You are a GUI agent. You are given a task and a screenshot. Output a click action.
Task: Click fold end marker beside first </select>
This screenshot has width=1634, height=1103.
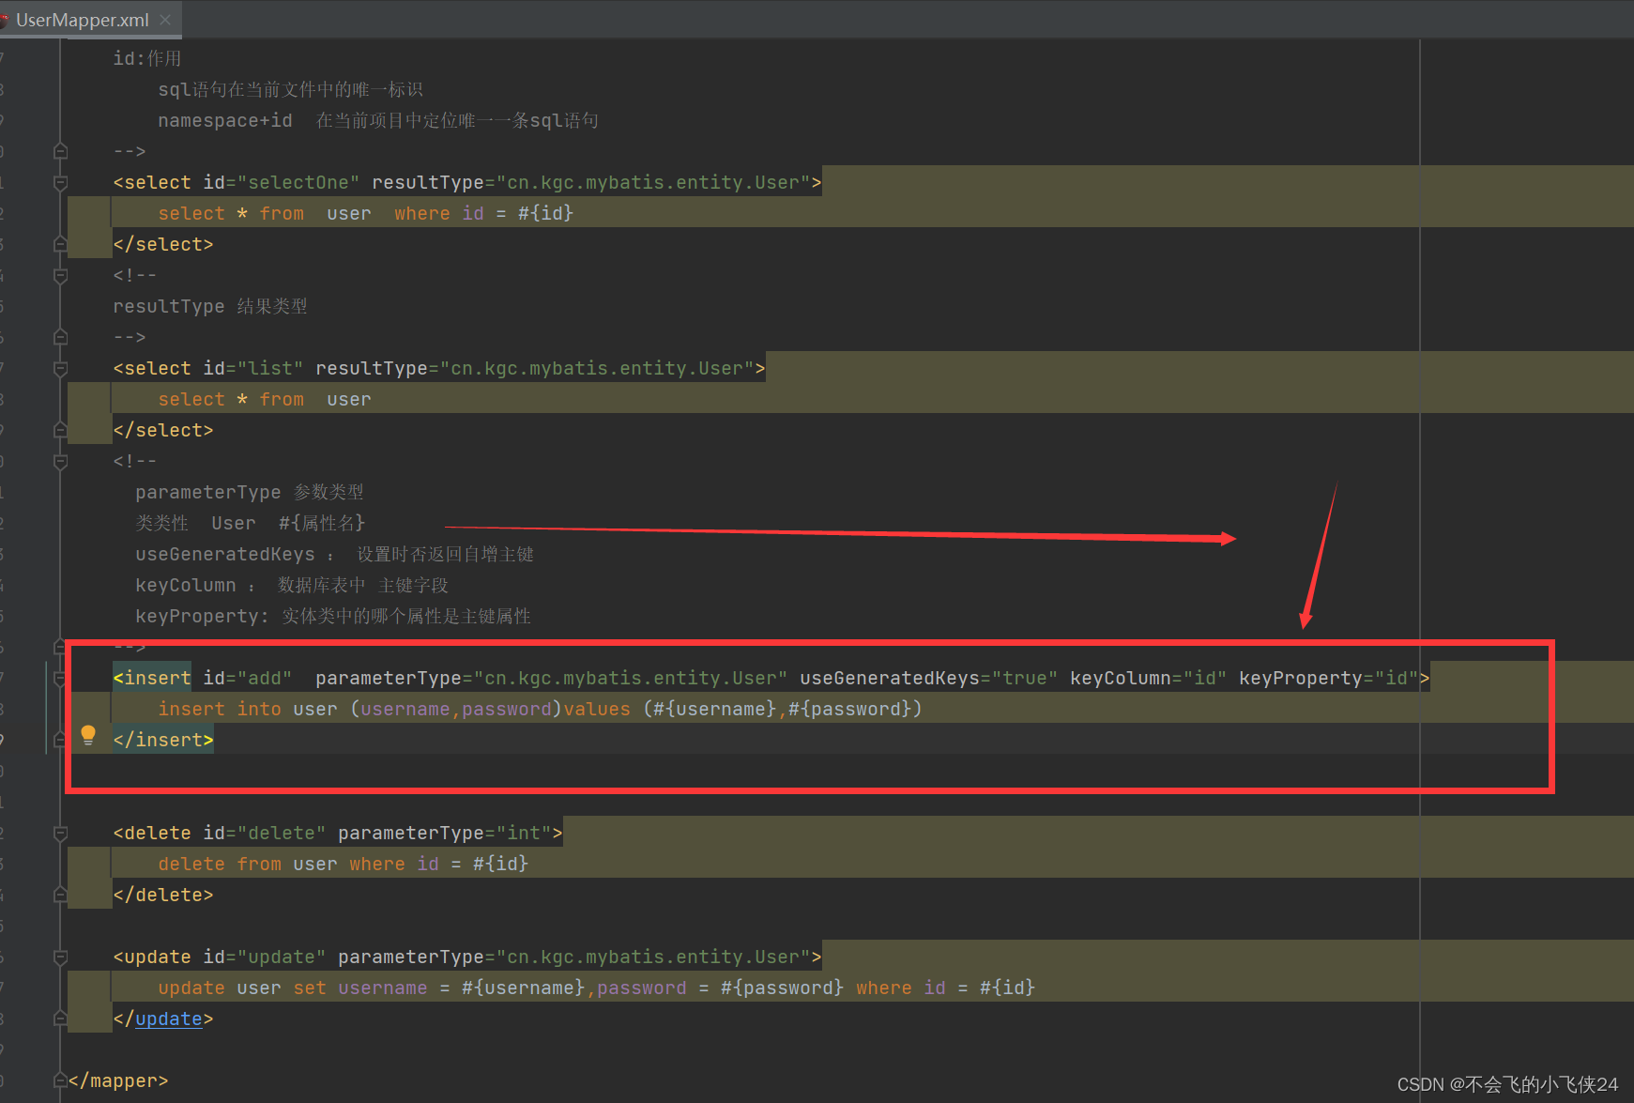pyautogui.click(x=60, y=244)
